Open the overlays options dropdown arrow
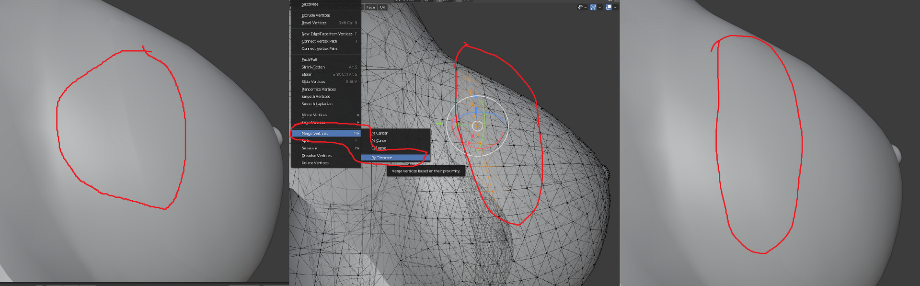The height and width of the screenshot is (286, 920). 615,8
